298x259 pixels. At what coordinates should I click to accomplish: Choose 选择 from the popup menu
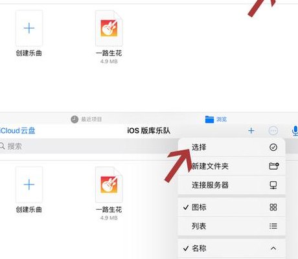(x=231, y=147)
